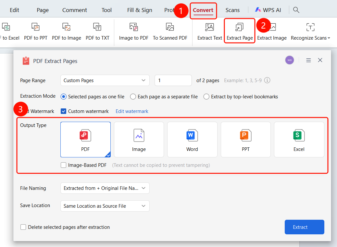
Task: Select 'Each page as a separate file'
Action: 133,97
